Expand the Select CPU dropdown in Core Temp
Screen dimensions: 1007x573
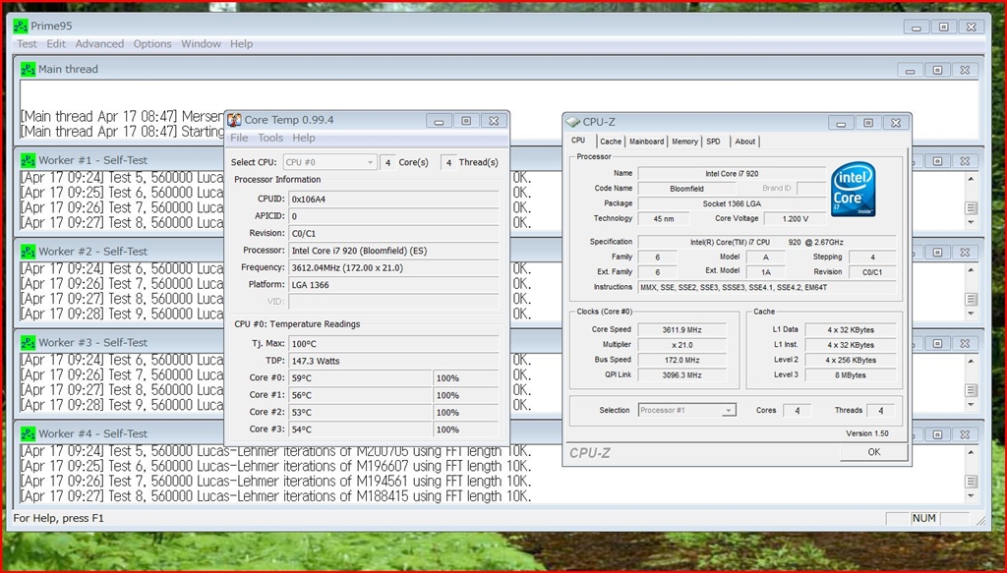pyautogui.click(x=370, y=162)
